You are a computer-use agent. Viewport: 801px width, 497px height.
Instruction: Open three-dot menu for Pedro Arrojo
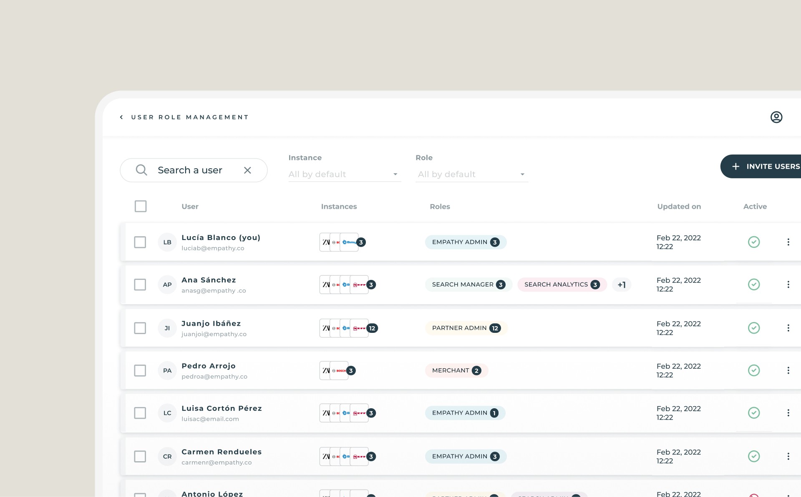(788, 370)
